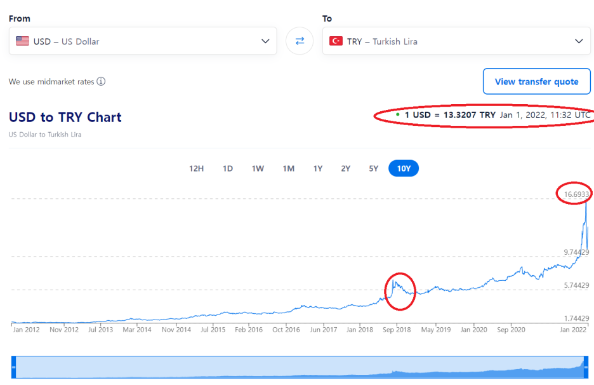Click 'We use midmarket rates' text
The width and height of the screenshot is (594, 385).
click(51, 81)
